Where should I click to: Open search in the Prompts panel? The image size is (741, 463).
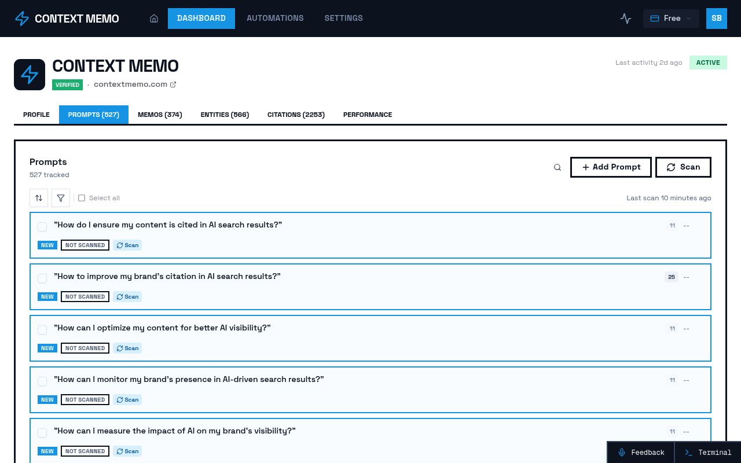point(557,167)
